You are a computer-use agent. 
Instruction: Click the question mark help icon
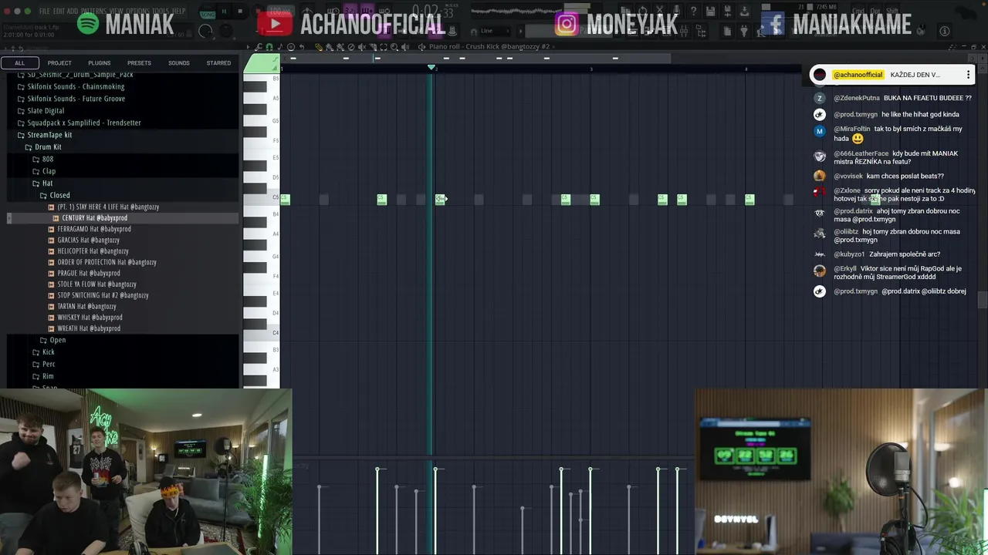point(693,12)
